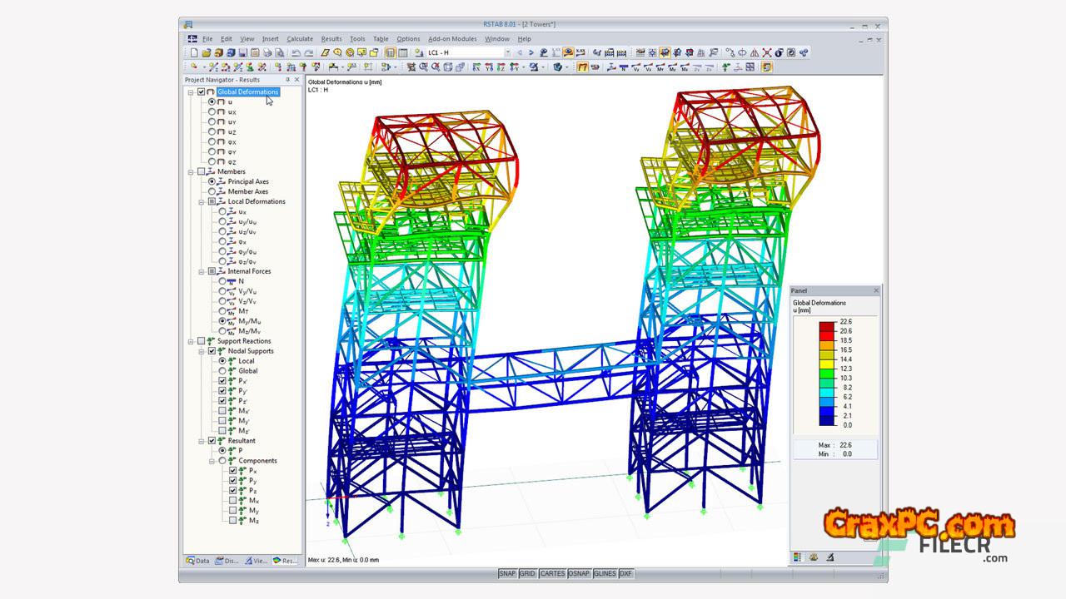Collapse the Internal Forces tree node

point(202,271)
